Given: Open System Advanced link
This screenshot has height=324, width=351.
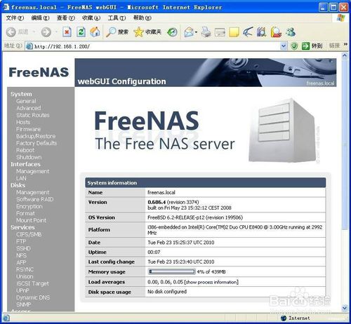Looking at the screenshot, I should pos(29,108).
